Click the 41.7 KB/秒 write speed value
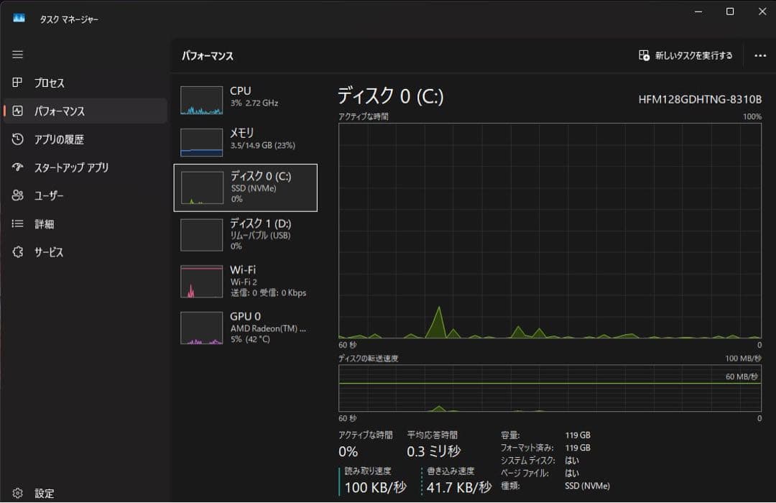This screenshot has width=776, height=503. click(x=459, y=488)
